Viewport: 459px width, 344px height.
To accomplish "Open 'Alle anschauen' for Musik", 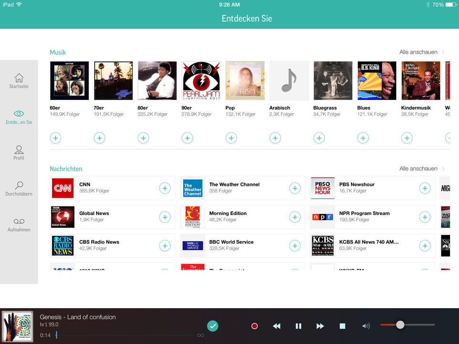I will (418, 52).
